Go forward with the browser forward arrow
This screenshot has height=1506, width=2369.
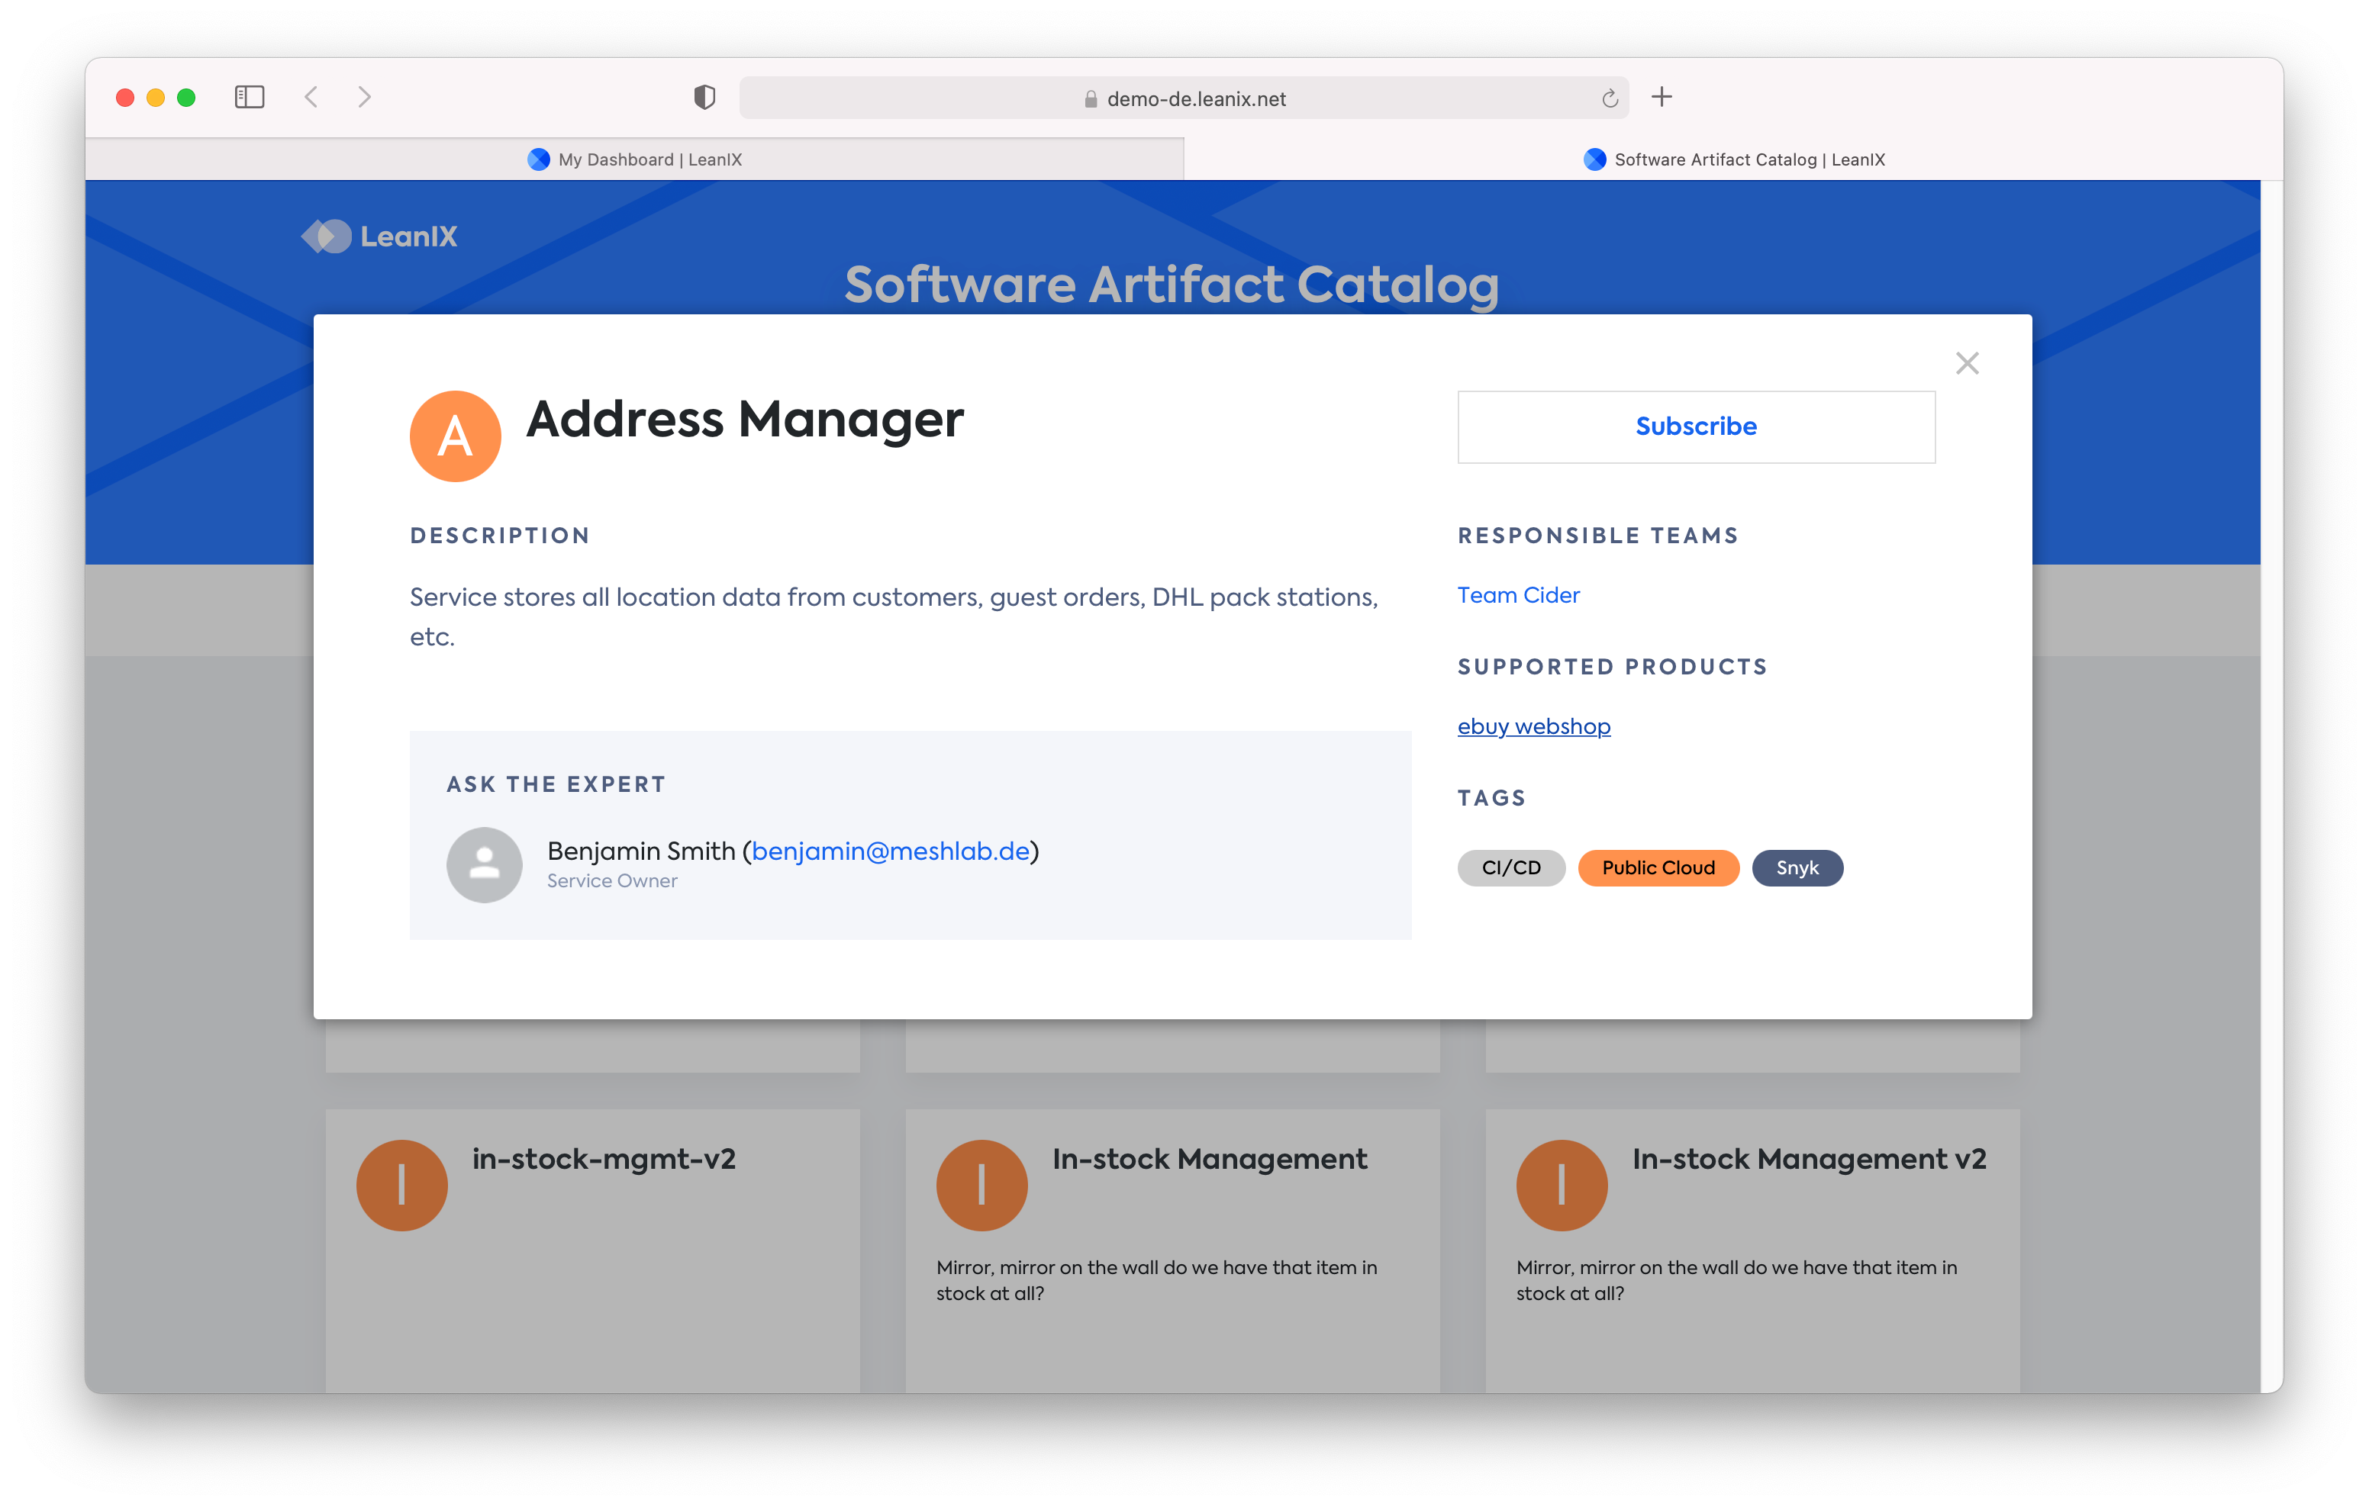pos(364,96)
